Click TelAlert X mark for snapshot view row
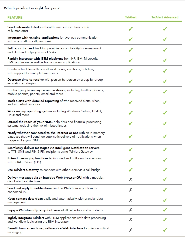This screenshot has height=237, width=185. point(131,210)
